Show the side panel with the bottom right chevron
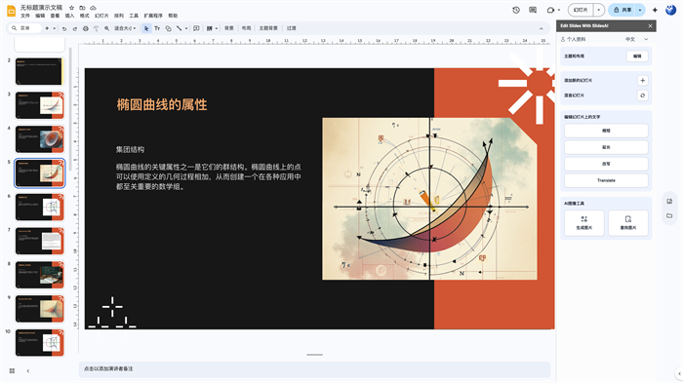 click(x=679, y=373)
